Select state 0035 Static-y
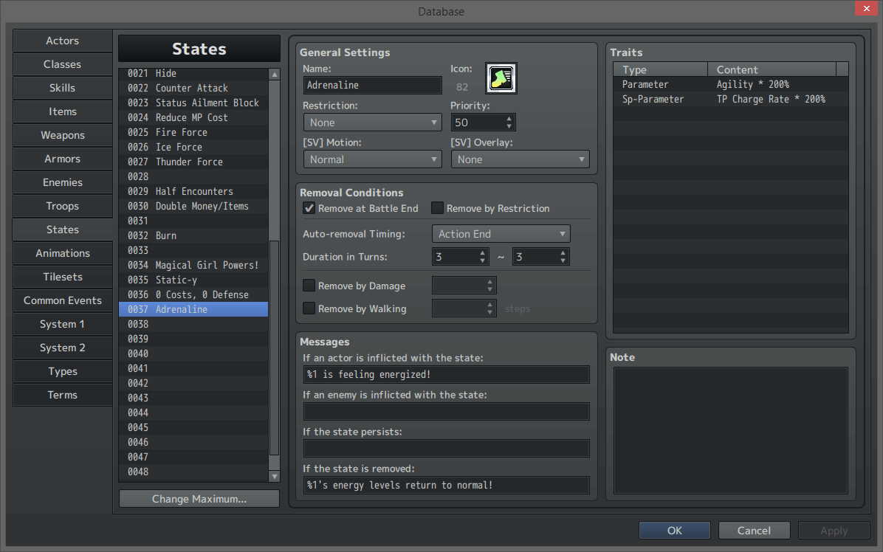The height and width of the screenshot is (552, 883). (x=193, y=280)
